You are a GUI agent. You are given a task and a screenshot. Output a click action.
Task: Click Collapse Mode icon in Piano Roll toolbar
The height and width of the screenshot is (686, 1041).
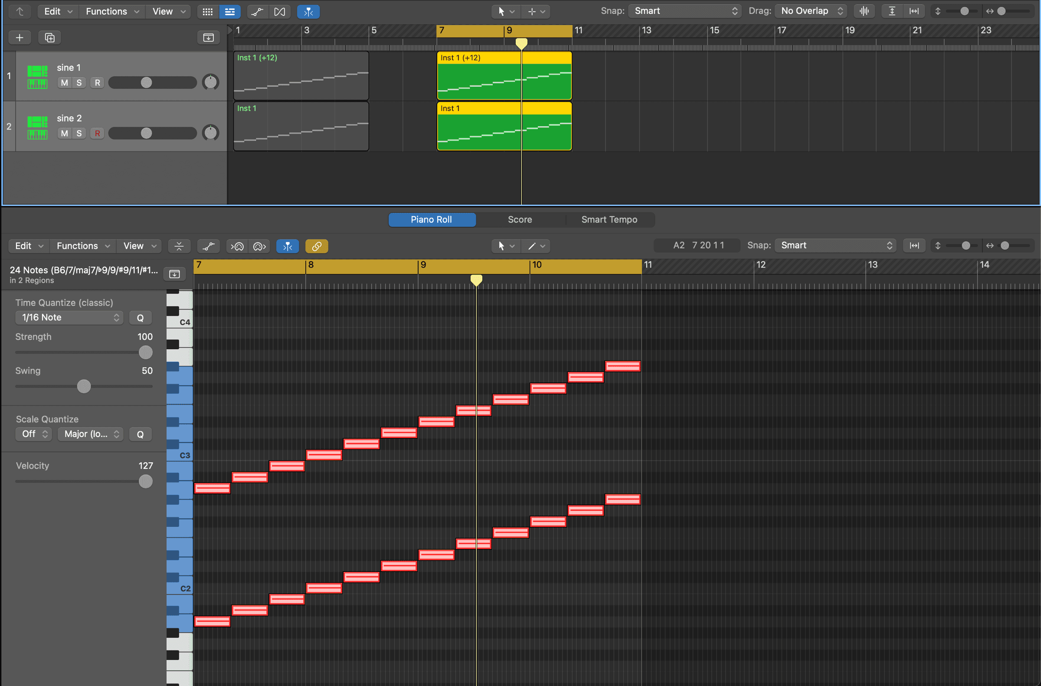tap(179, 246)
